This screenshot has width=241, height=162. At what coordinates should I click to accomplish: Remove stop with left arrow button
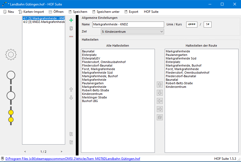[160, 101]
